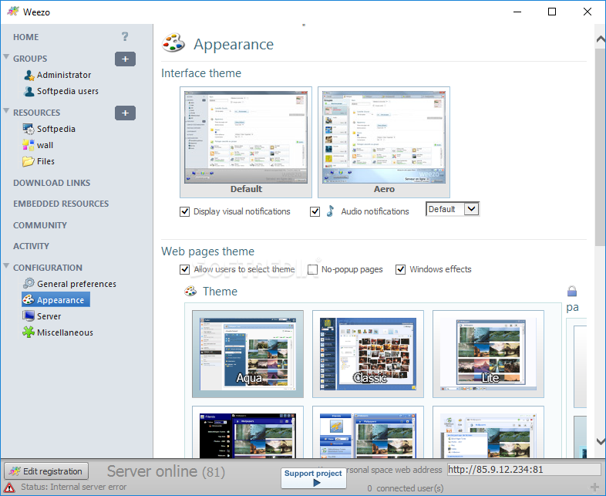Toggle Windows effects checkbox
606x496 pixels.
pos(400,269)
